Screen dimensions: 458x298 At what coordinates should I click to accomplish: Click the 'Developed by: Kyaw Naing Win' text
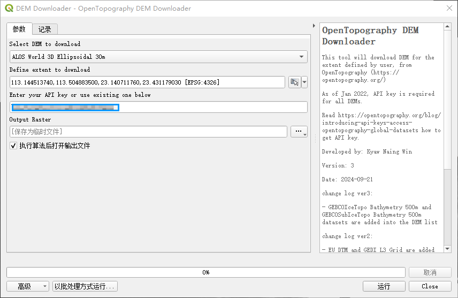point(367,151)
